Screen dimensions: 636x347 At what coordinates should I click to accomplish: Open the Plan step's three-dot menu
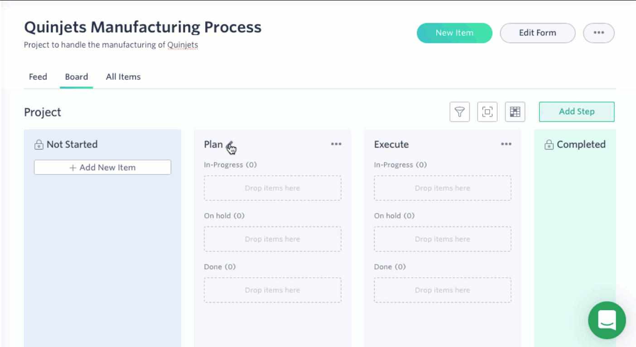(336, 144)
